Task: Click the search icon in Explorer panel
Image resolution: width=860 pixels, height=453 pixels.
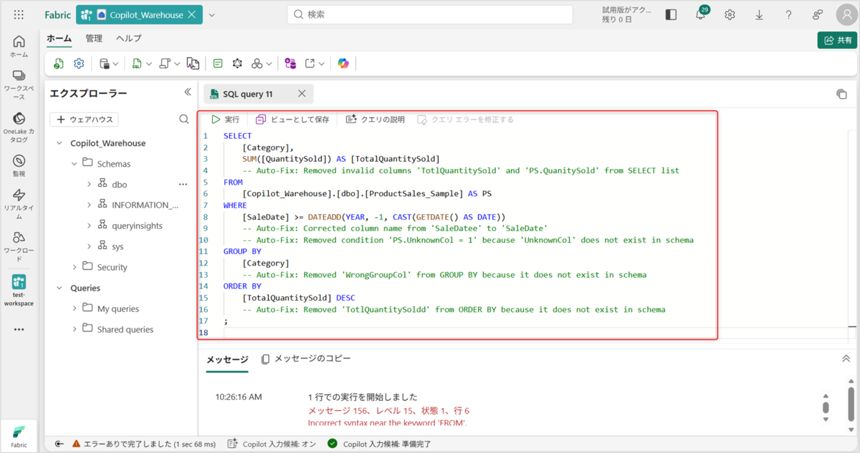Action: pos(184,120)
